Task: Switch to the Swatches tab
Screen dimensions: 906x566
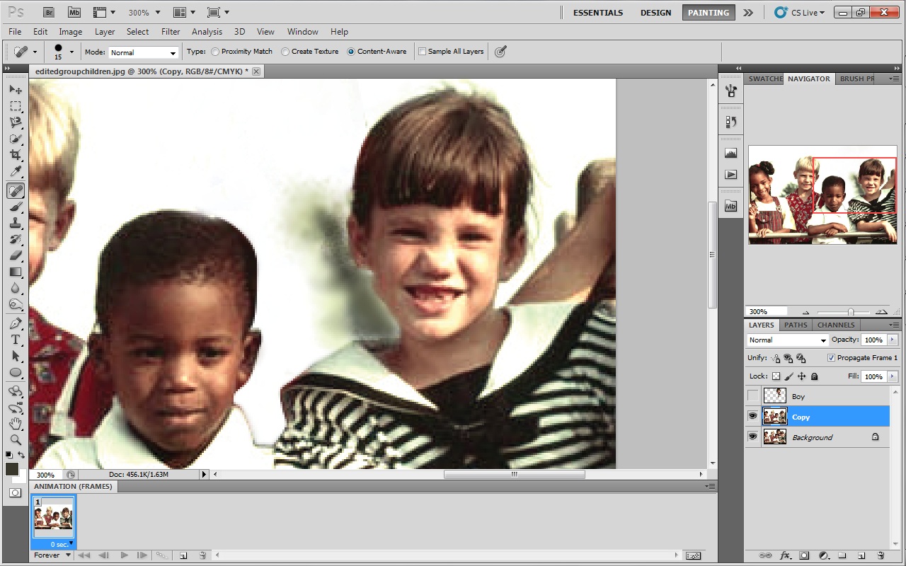Action: (764, 79)
